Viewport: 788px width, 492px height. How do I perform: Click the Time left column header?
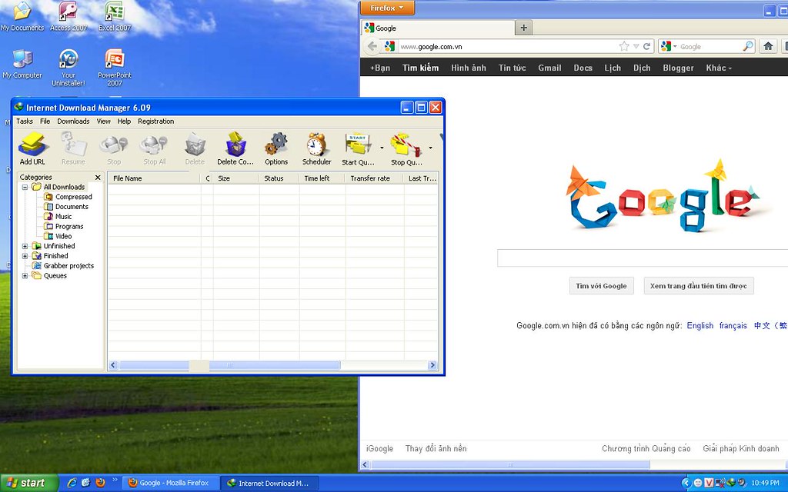click(322, 178)
